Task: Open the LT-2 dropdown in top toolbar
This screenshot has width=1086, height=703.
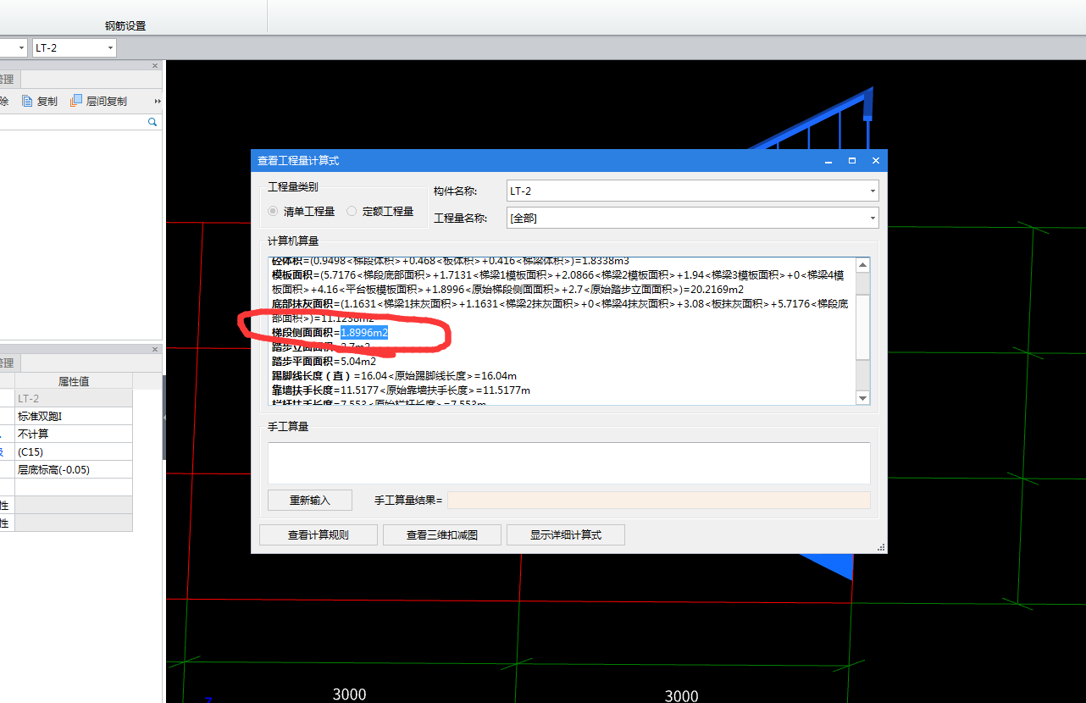Action: [x=111, y=48]
